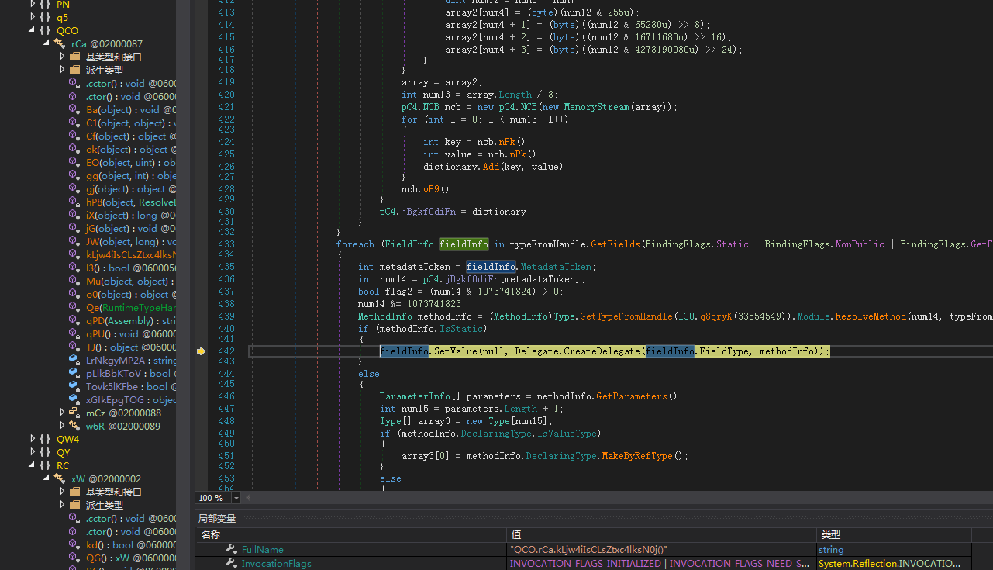Viewport: 993px width, 570px height.
Task: Select the JW(object, long) method
Action: tap(131, 242)
